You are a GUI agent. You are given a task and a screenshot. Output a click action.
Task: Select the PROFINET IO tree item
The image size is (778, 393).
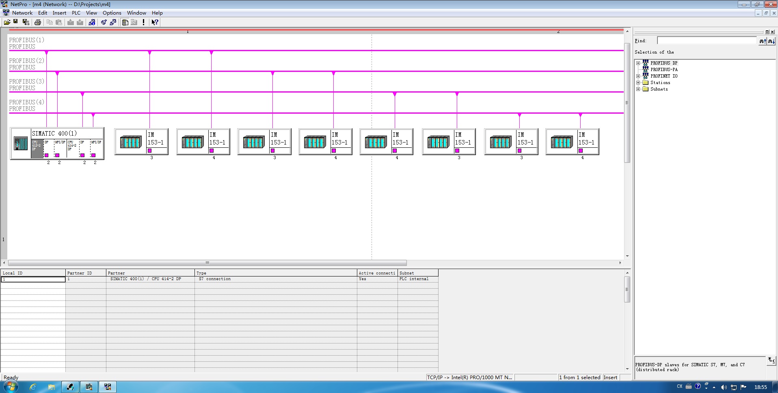(664, 76)
